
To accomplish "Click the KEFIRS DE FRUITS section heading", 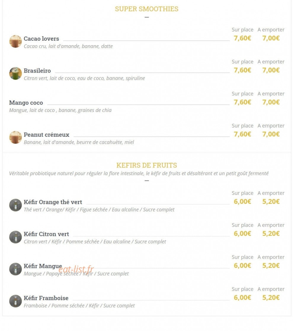I will pos(146,165).
